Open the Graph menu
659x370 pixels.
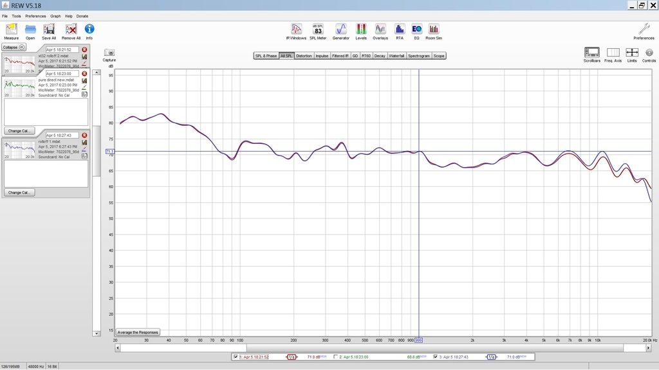[55, 16]
